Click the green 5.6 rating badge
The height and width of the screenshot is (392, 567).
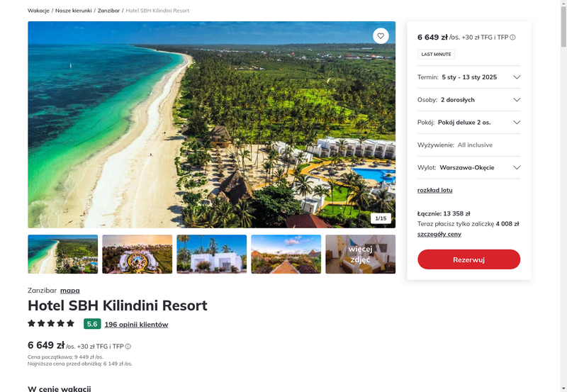pos(92,324)
